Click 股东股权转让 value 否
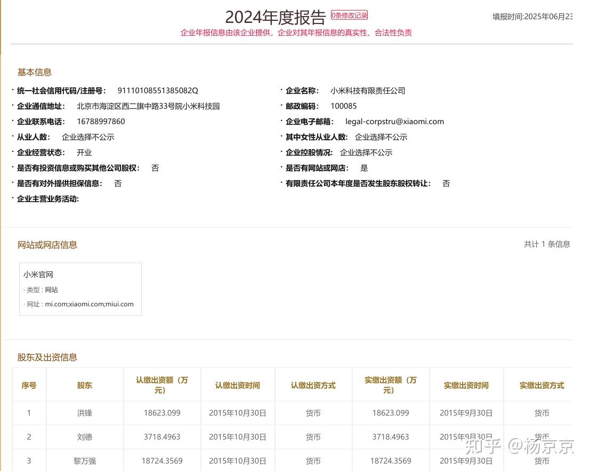Image resolution: width=590 pixels, height=471 pixels. coord(446,183)
